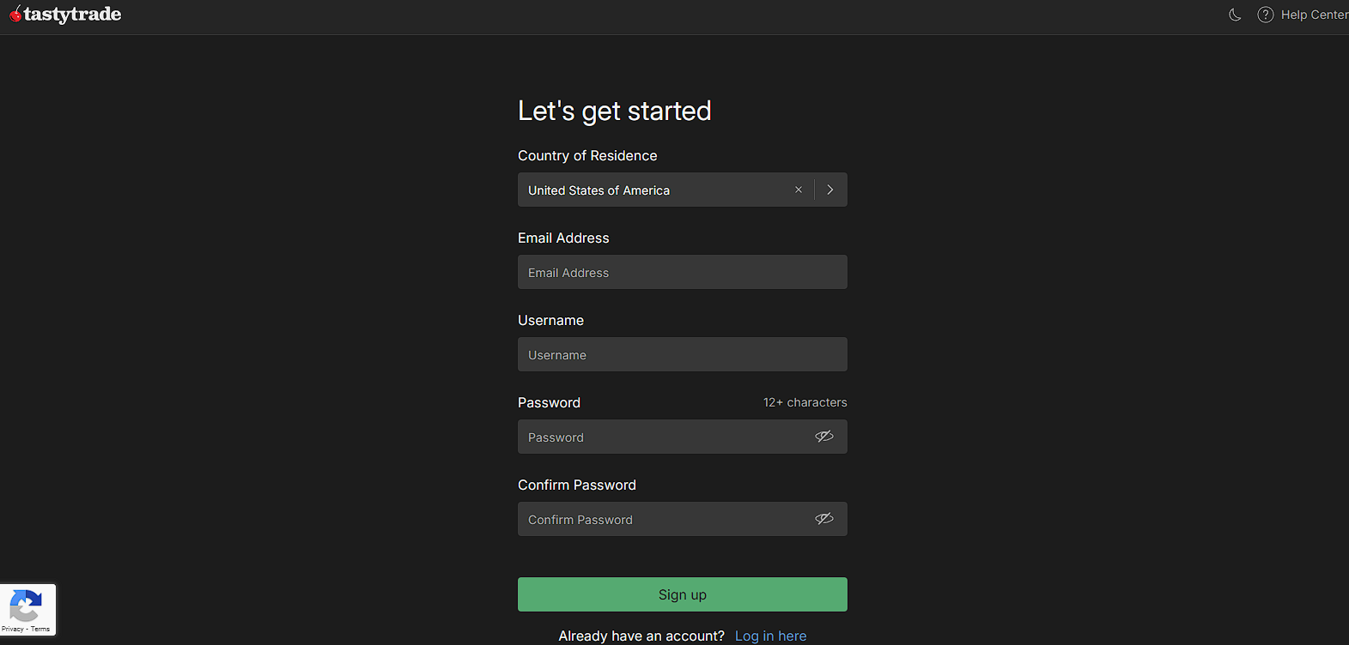Click the tastytrade cherry logo
Viewport: 1349px width, 645px height.
point(15,14)
